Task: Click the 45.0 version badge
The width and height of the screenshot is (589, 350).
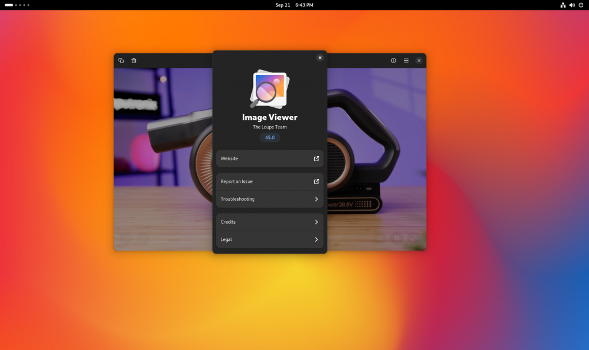Action: (x=269, y=138)
